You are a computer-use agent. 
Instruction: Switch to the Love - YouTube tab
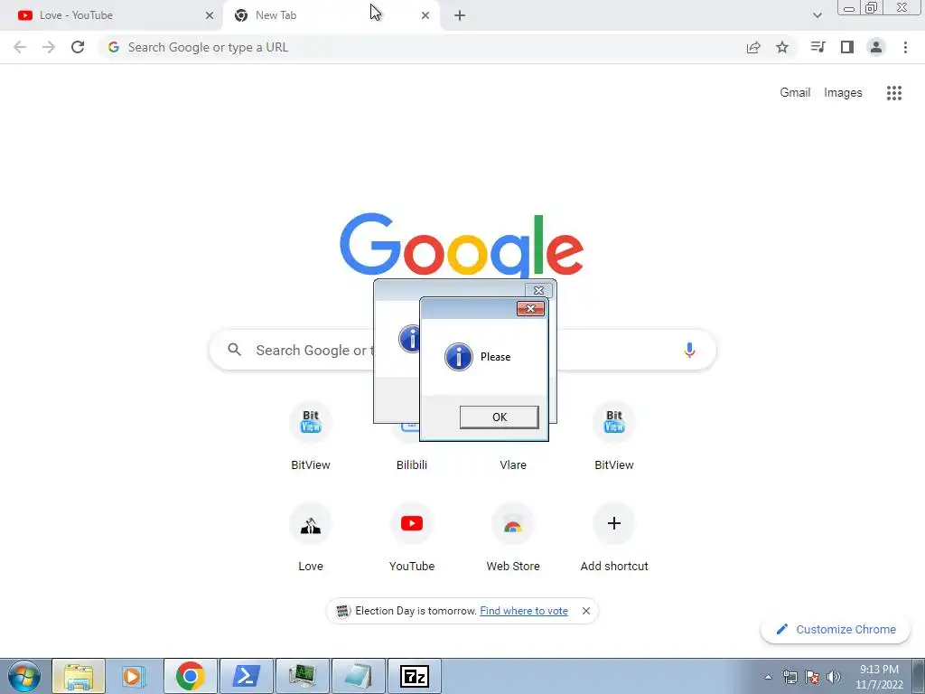112,15
